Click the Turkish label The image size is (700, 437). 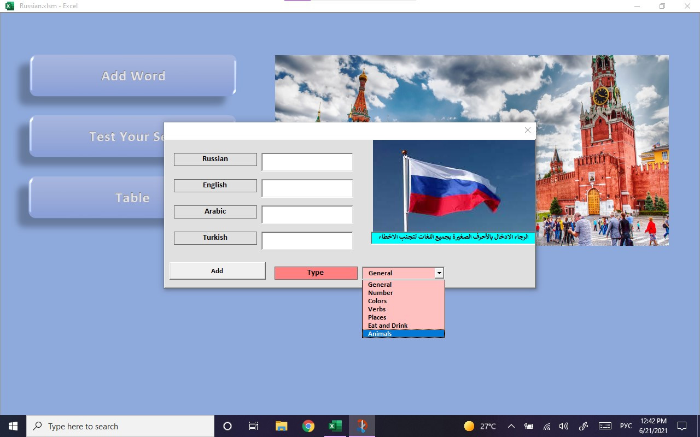tap(215, 238)
